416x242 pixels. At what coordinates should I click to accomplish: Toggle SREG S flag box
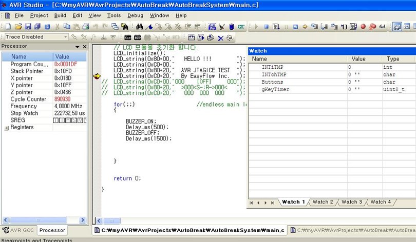tap(74, 120)
